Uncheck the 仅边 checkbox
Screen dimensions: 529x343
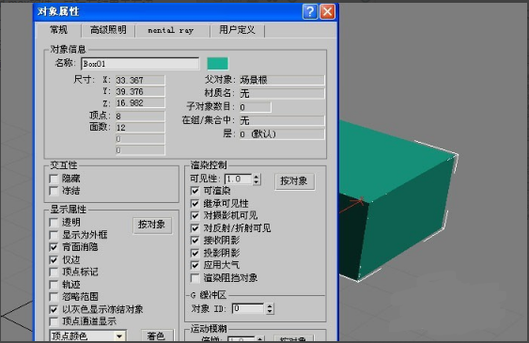(x=54, y=259)
